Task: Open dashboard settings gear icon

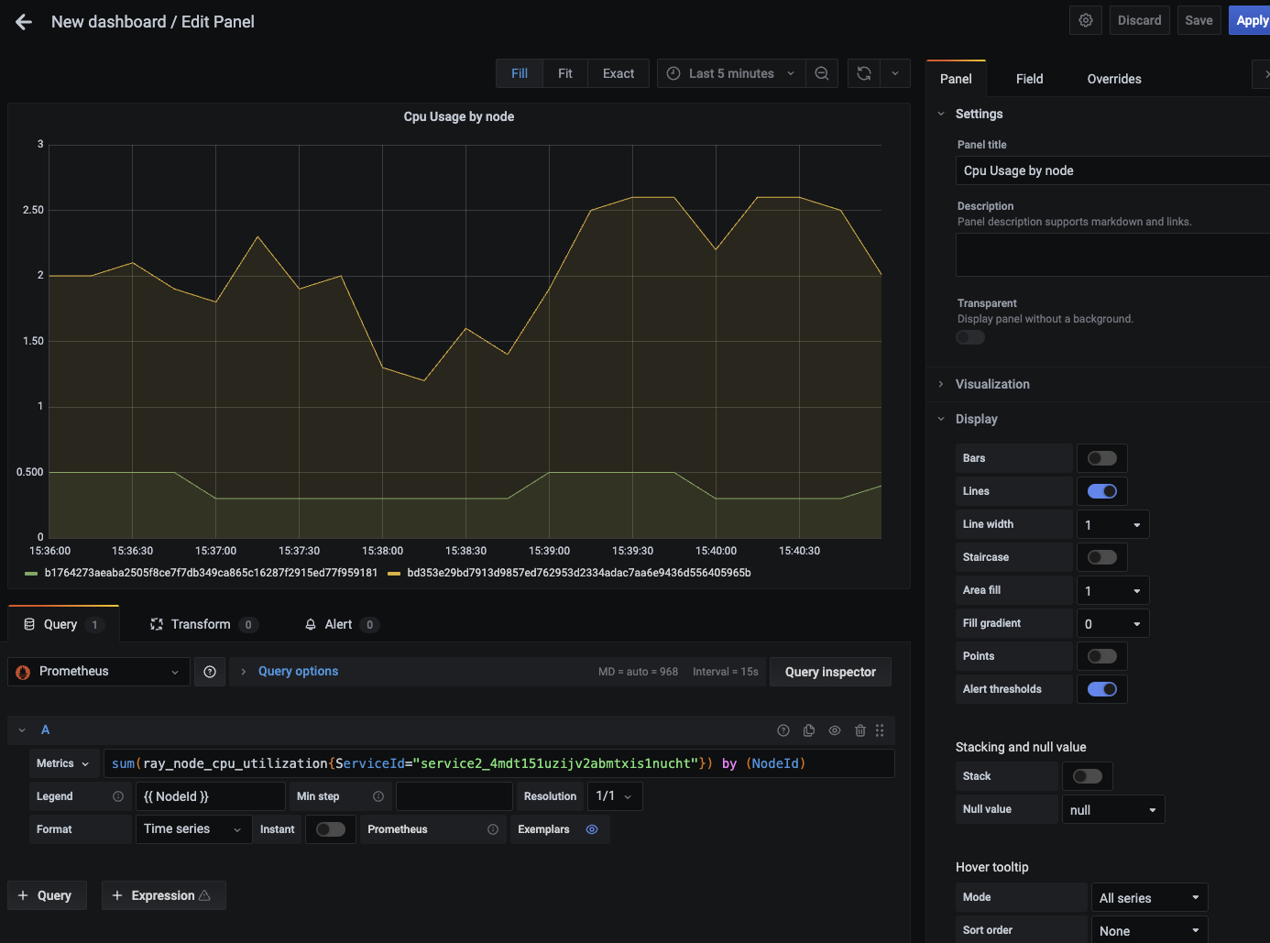Action: (1086, 20)
